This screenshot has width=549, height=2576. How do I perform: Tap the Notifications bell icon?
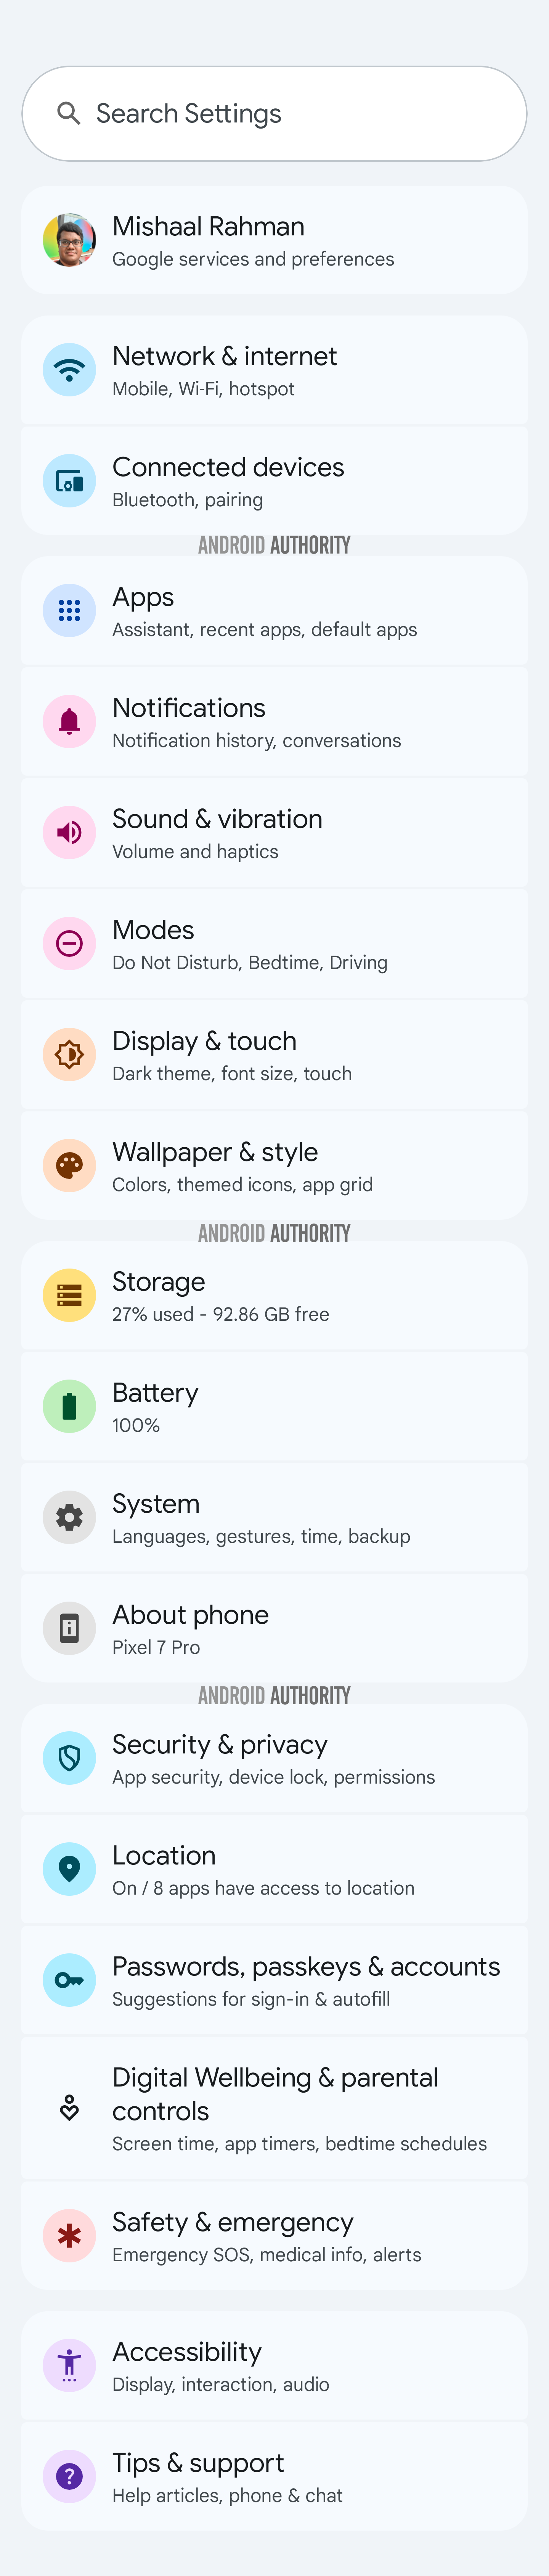[69, 721]
